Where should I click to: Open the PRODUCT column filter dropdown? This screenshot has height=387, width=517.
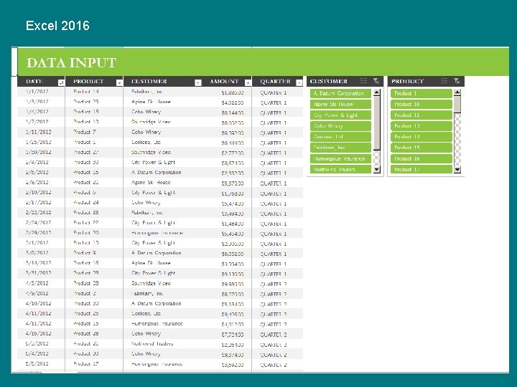pos(119,82)
